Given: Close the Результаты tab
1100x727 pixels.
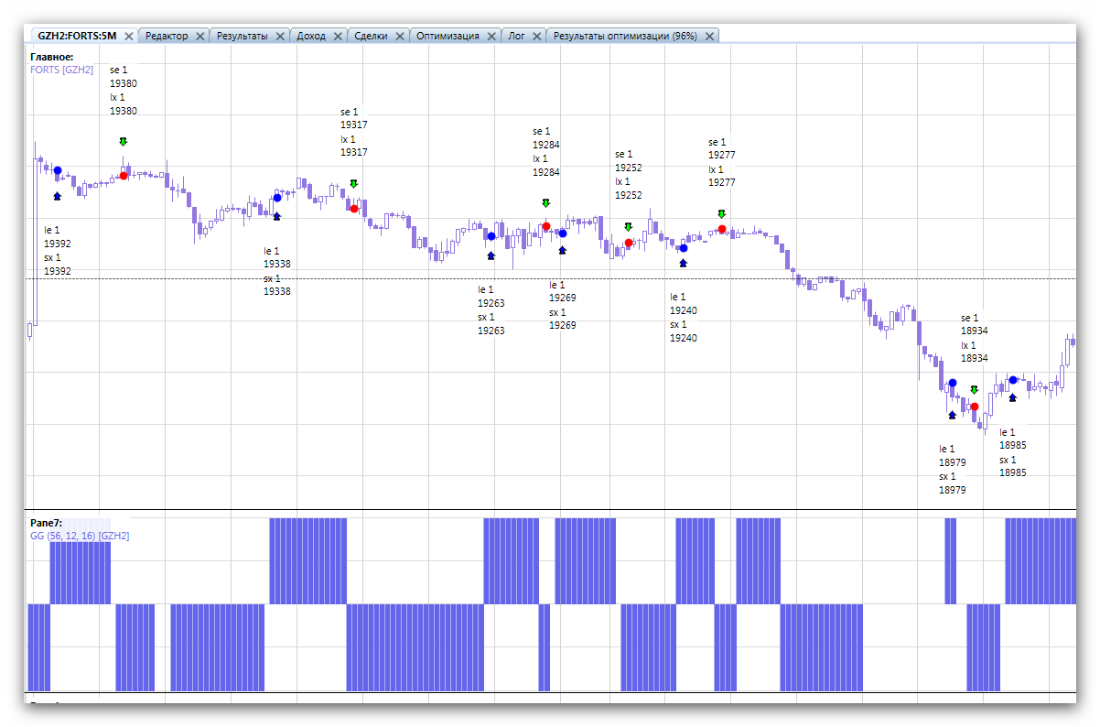Looking at the screenshot, I should (x=279, y=37).
